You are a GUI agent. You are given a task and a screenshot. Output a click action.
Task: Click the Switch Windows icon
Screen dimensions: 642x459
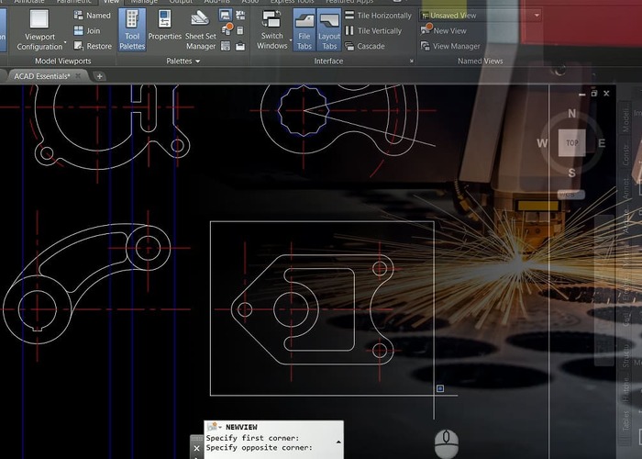coord(271,19)
